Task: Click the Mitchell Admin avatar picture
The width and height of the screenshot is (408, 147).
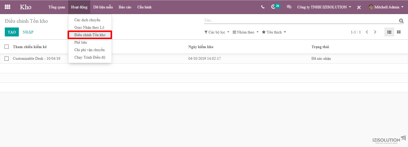Action: tap(371, 7)
